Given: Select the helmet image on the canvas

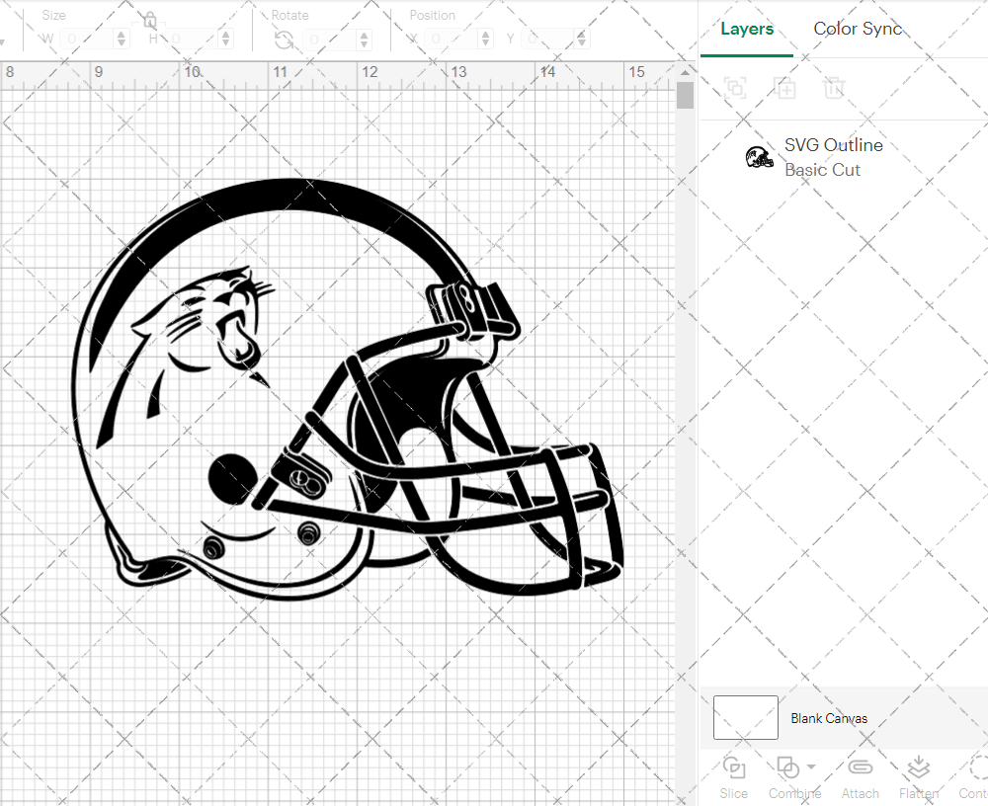Looking at the screenshot, I should coord(348,389).
